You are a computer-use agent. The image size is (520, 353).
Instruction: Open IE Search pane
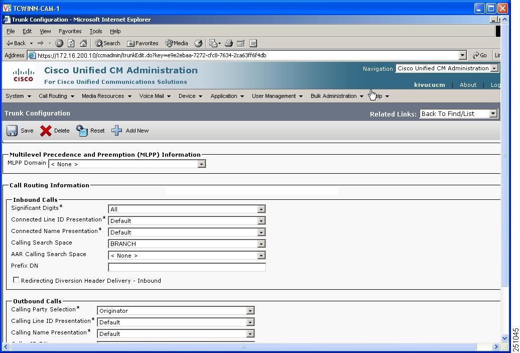point(107,43)
